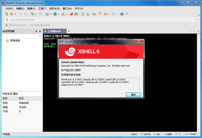Click the terminal scrollbar down arrow
The image size is (202, 138).
coord(199,130)
